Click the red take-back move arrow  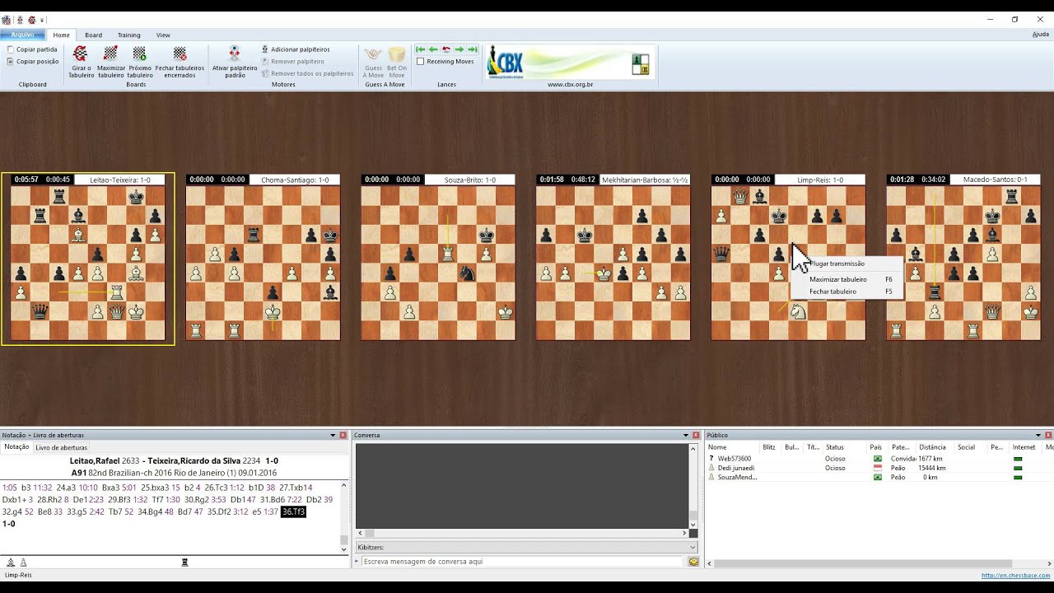point(446,49)
